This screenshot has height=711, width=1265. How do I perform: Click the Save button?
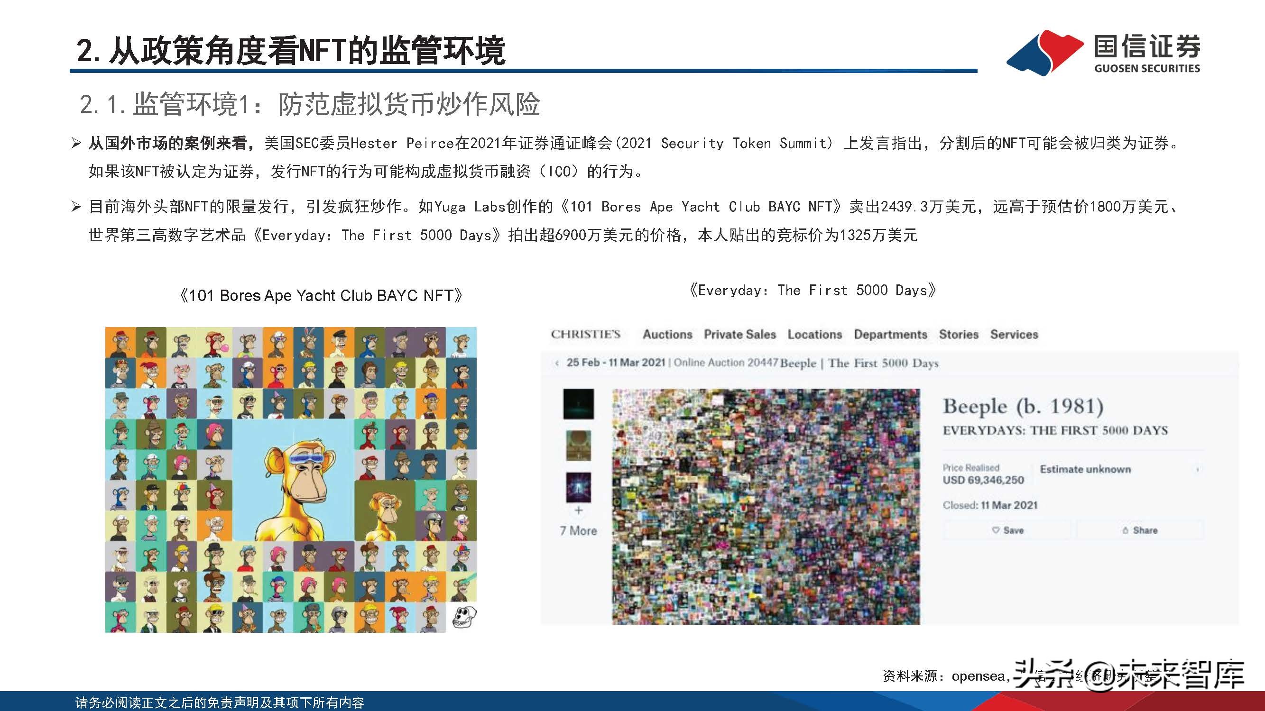1006,530
